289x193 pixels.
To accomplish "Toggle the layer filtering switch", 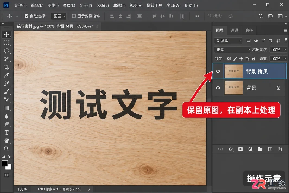I will [286, 41].
